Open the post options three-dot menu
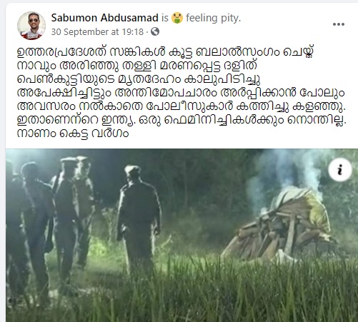This screenshot has height=322, width=358. (339, 24)
